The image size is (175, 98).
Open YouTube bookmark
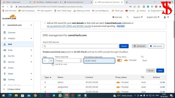coord(130,11)
